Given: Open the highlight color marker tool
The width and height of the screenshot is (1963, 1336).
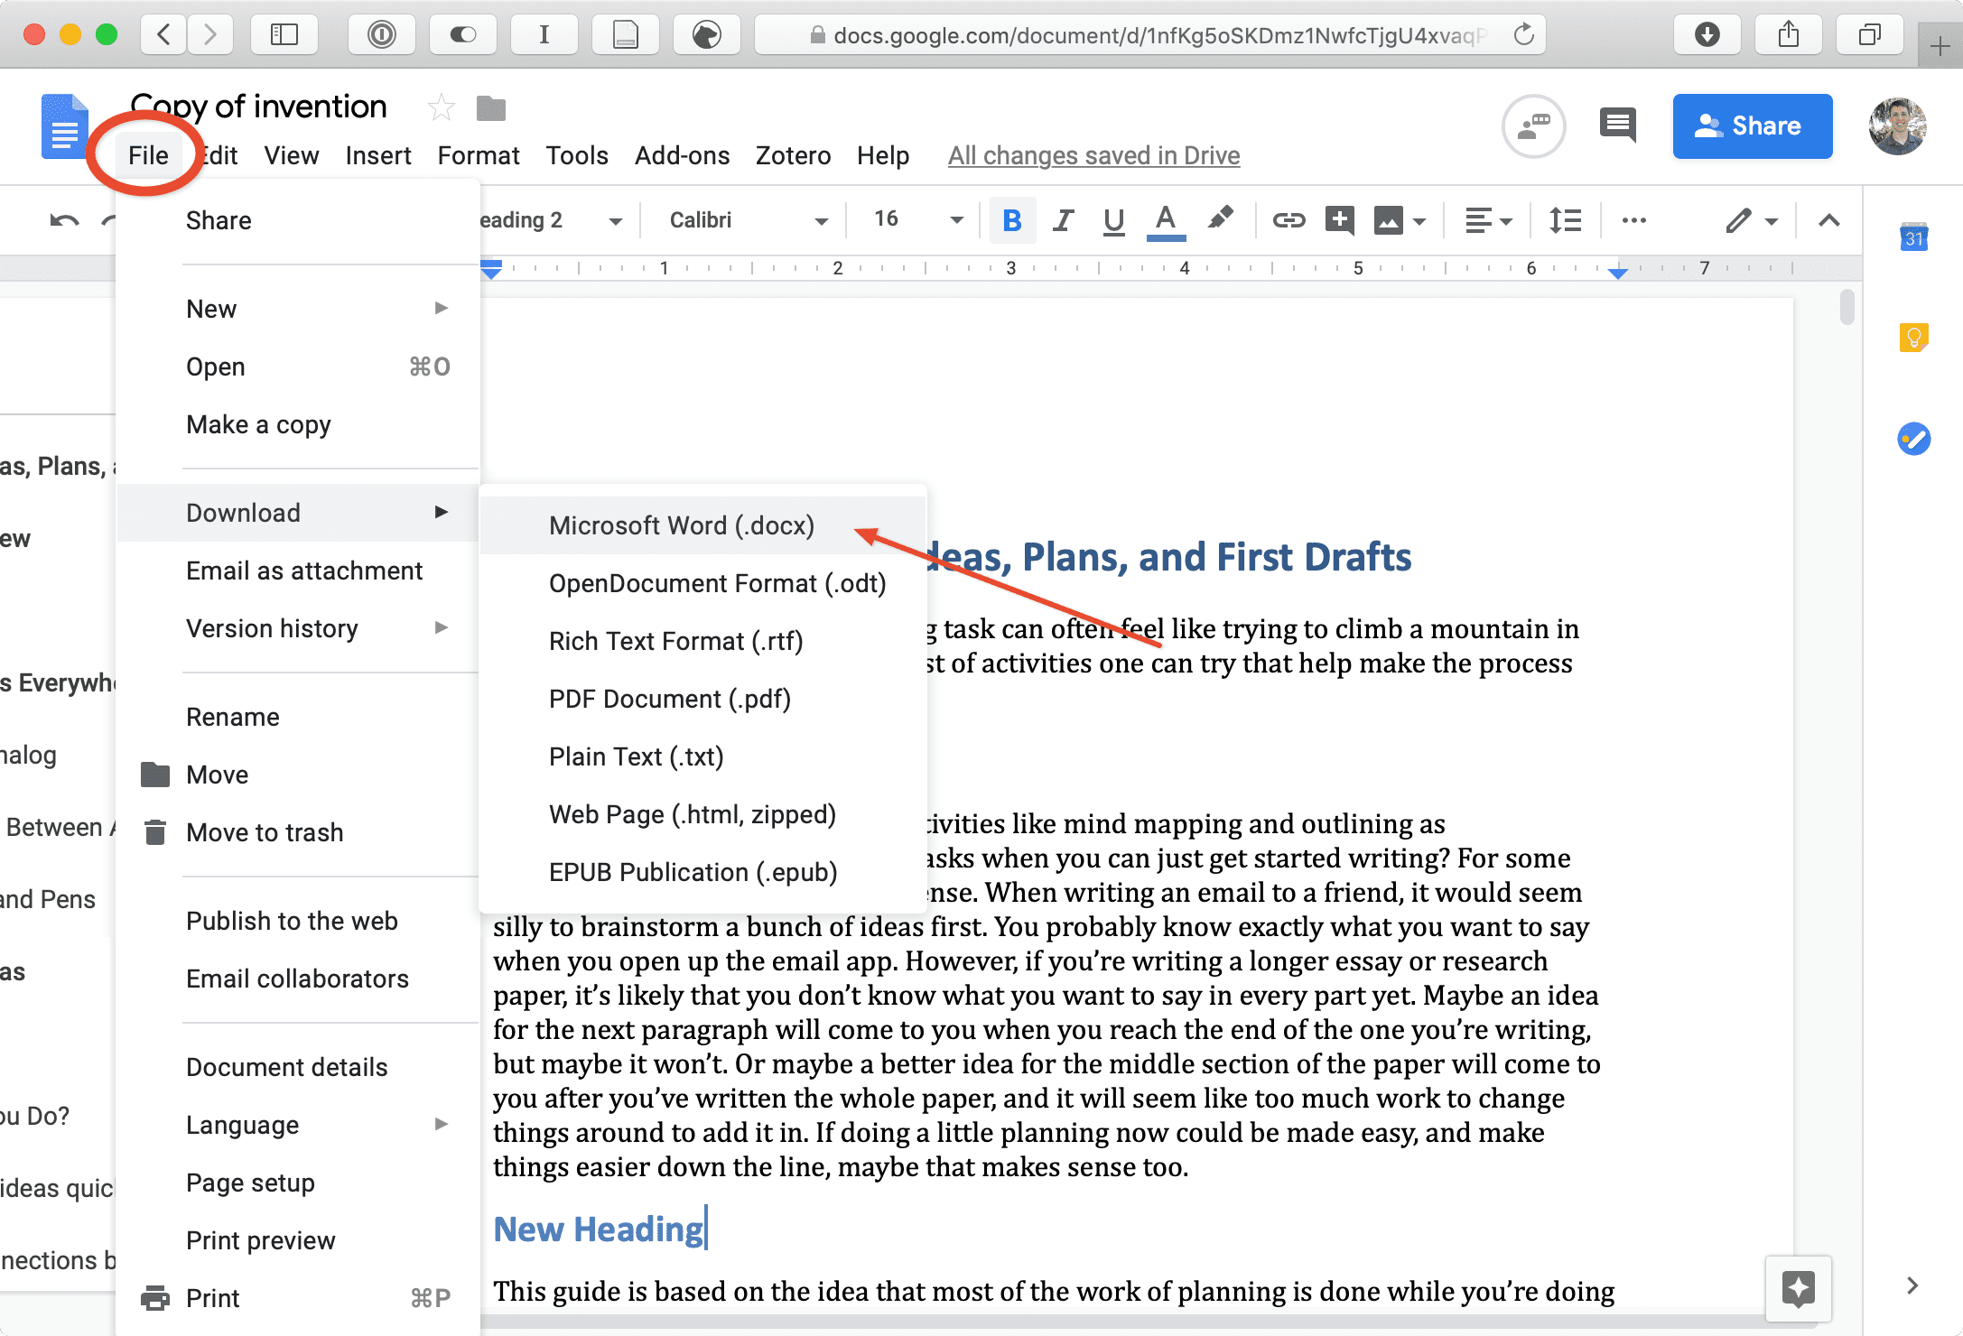Looking at the screenshot, I should (x=1220, y=218).
